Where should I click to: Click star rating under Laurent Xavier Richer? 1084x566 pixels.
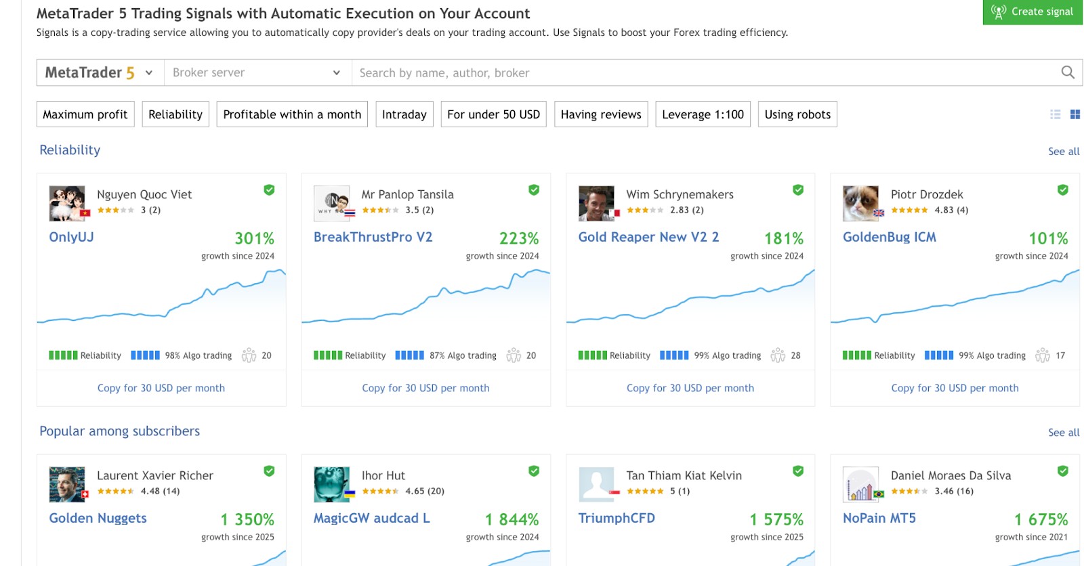[116, 492]
